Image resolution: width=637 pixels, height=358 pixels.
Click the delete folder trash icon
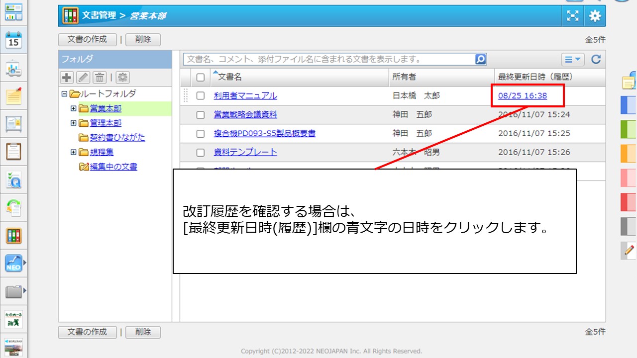pyautogui.click(x=100, y=77)
